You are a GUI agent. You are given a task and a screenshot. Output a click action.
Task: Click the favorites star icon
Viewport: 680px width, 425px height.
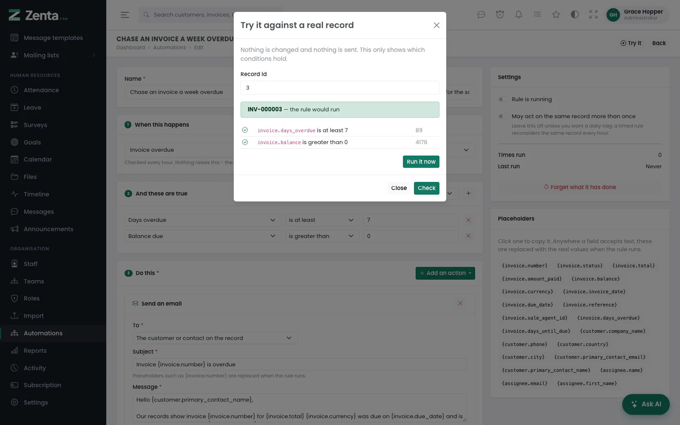tap(556, 15)
